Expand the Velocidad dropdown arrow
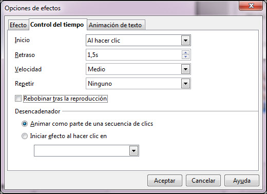Viewport: 267px width, 194px height. point(185,69)
